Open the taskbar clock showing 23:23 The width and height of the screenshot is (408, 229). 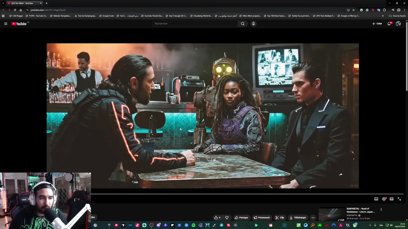[x=399, y=225]
